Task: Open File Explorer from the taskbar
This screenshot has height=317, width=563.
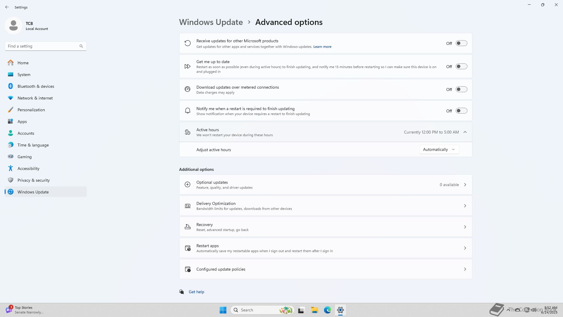Action: (x=315, y=310)
